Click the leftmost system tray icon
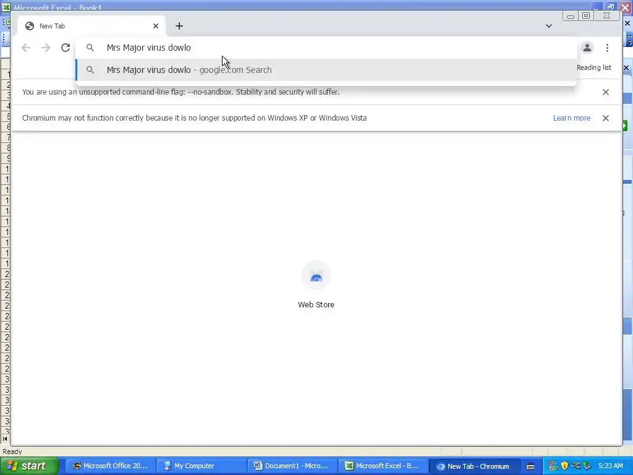 click(x=553, y=466)
